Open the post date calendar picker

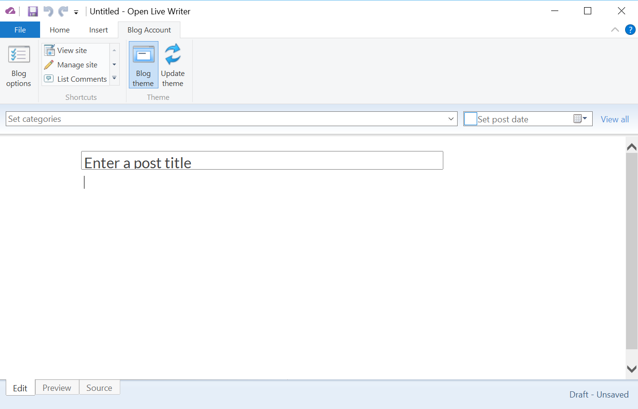click(x=580, y=118)
